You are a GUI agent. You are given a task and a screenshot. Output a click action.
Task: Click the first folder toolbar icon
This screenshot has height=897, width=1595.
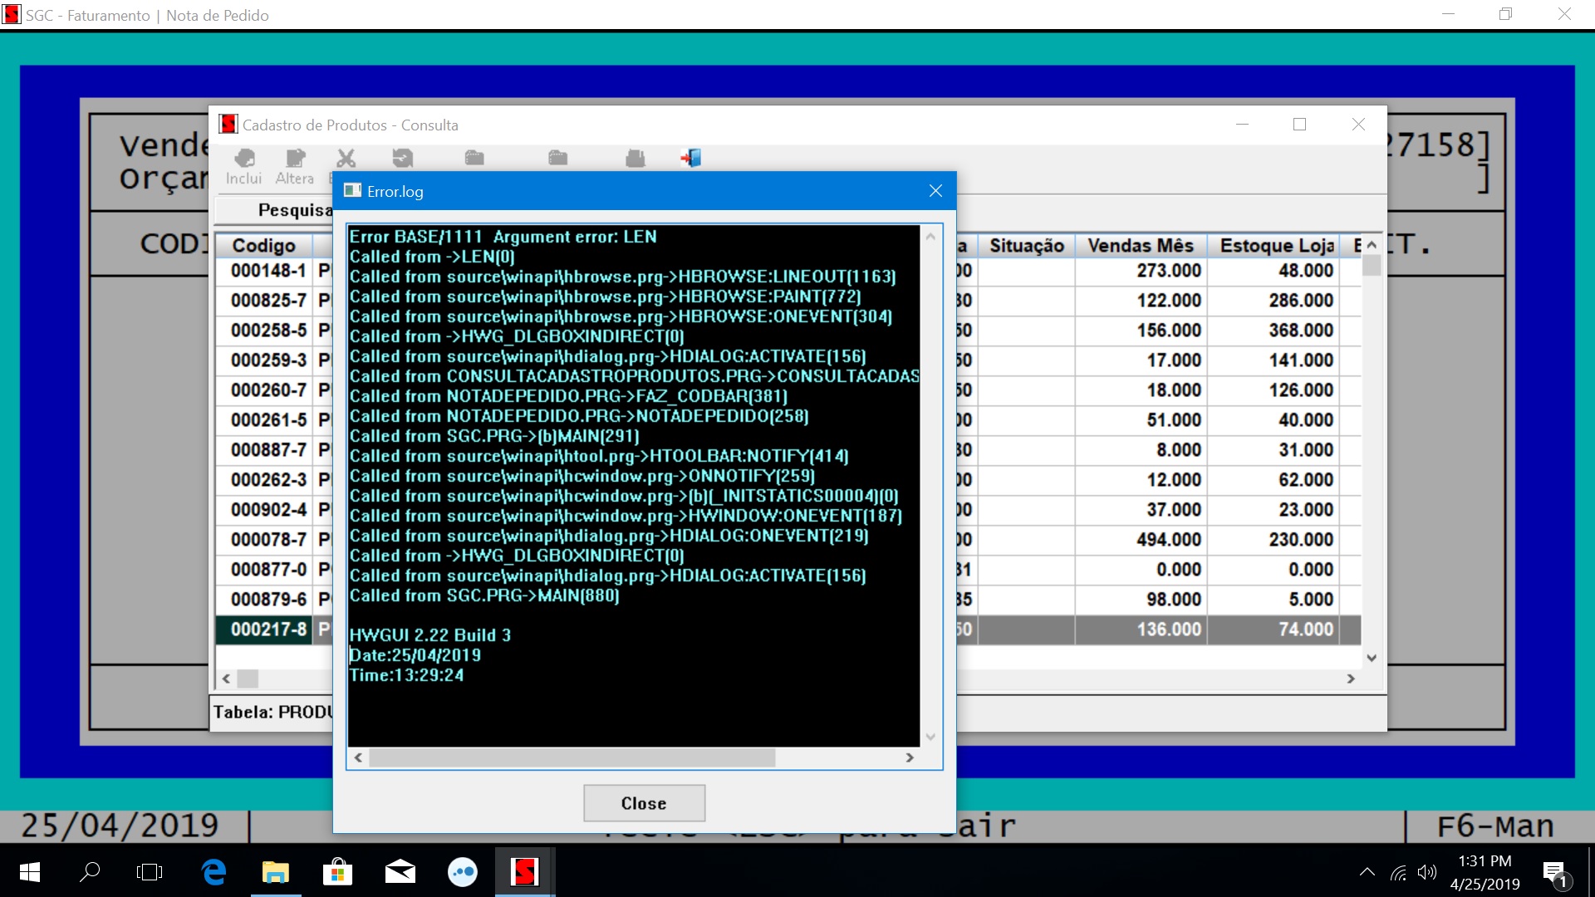pos(474,158)
